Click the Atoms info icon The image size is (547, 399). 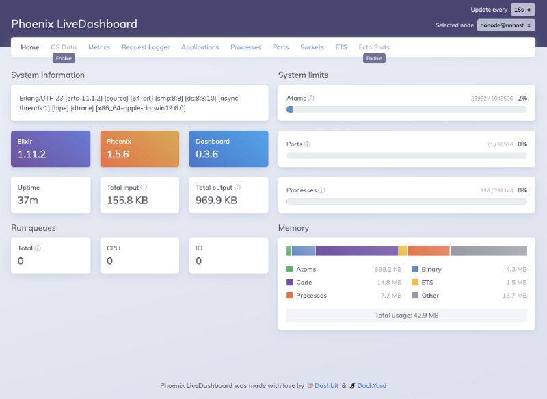click(x=311, y=98)
